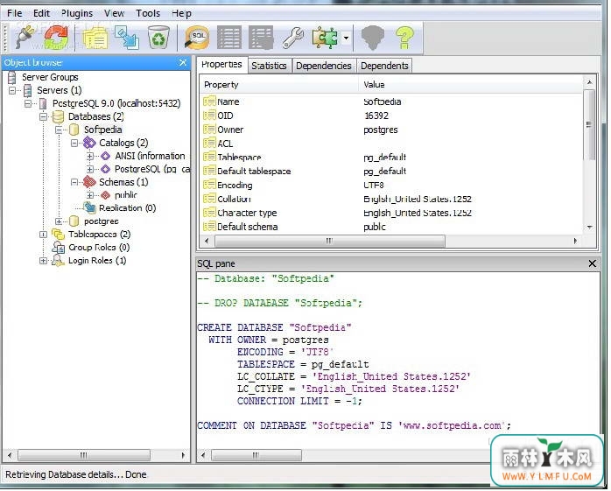Click Object browser horizontal scrollbar thumb
This screenshot has width=611, height=491.
point(84,455)
